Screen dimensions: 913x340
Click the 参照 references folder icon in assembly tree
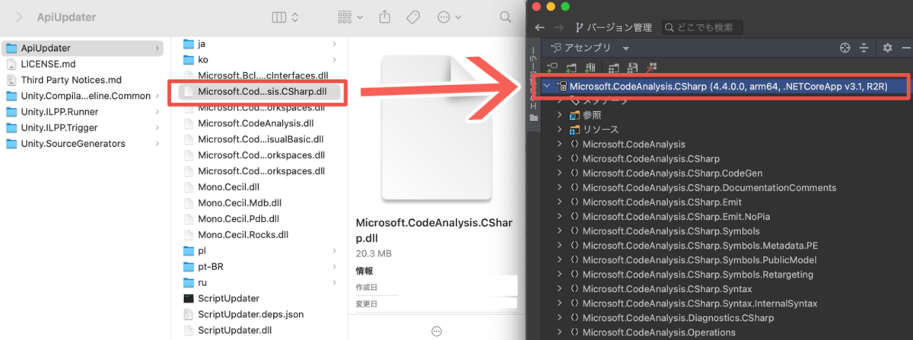tap(575, 116)
